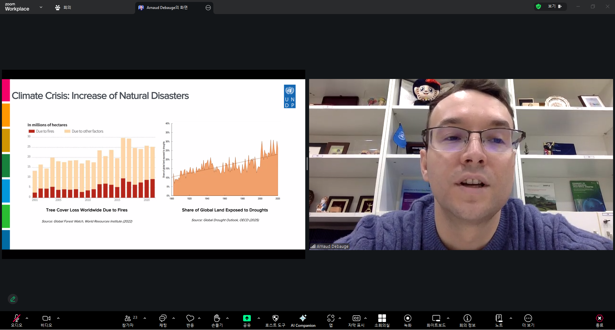This screenshot has width=615, height=330.
Task: Restore down the Zoom window
Action: tap(593, 6)
